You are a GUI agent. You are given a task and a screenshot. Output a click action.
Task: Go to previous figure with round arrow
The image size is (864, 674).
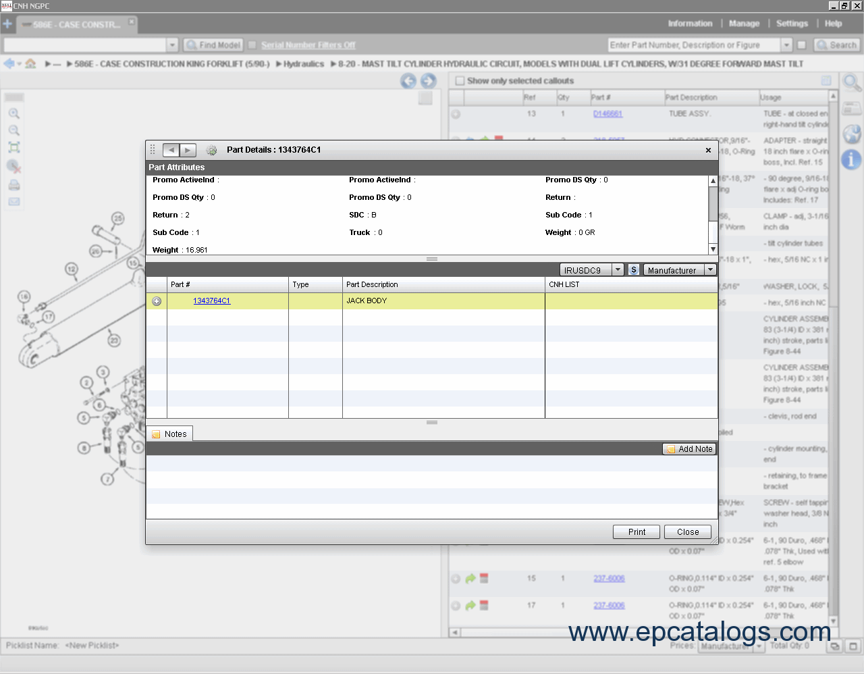[408, 81]
